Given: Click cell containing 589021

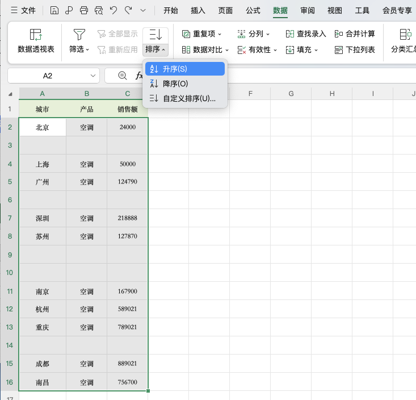Looking at the screenshot, I should (x=128, y=309).
